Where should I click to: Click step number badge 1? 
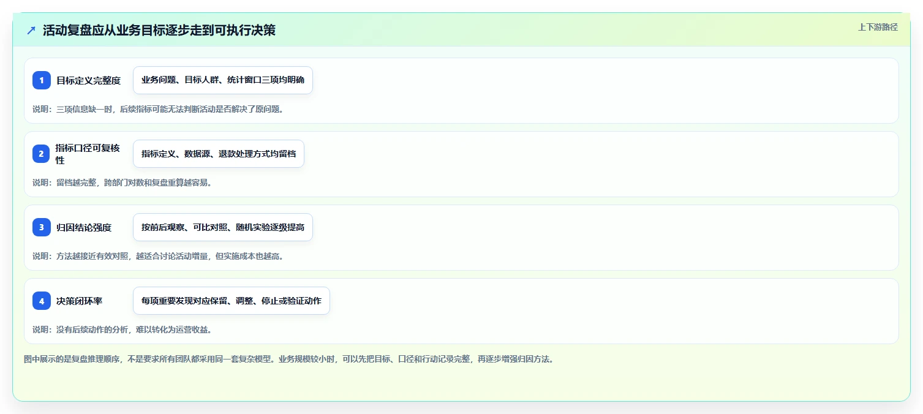click(x=42, y=80)
